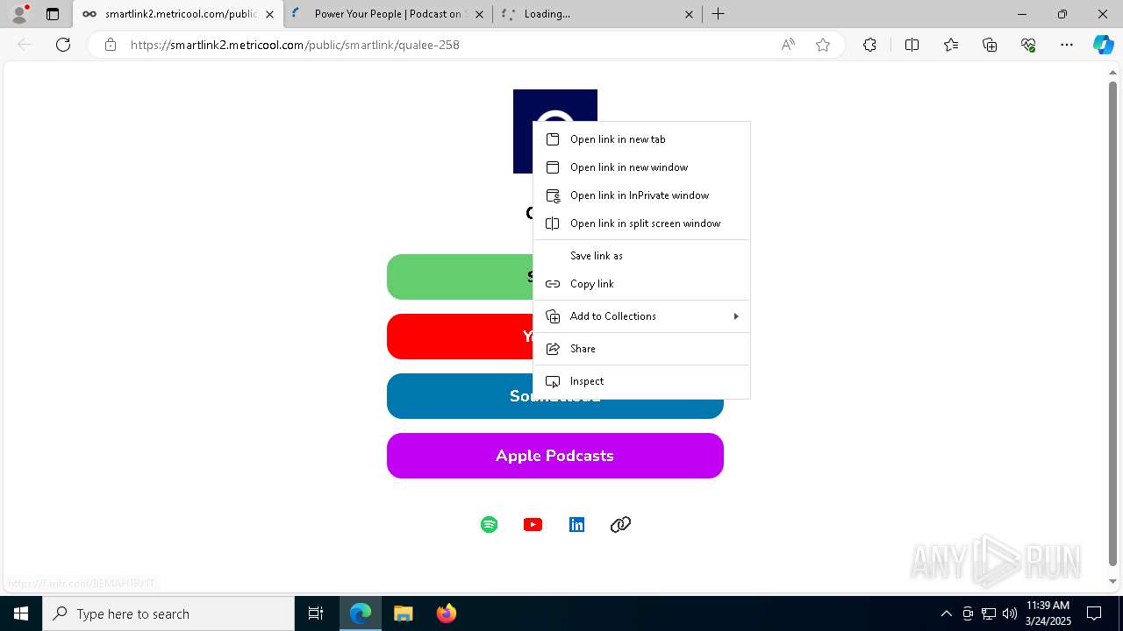
Task: Show hidden system tray icons
Action: [946, 613]
